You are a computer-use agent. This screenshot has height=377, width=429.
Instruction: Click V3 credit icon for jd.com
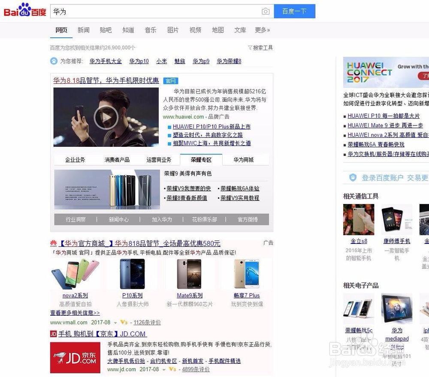172,369
